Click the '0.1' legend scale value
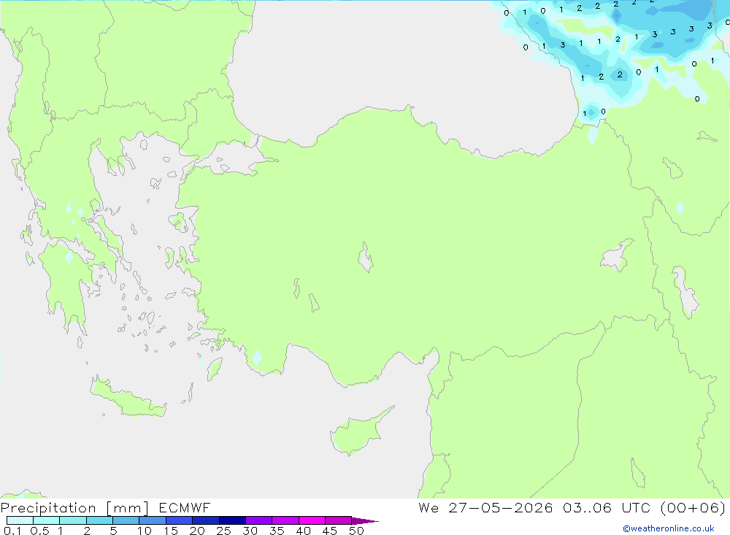The height and width of the screenshot is (535, 730). (12, 531)
